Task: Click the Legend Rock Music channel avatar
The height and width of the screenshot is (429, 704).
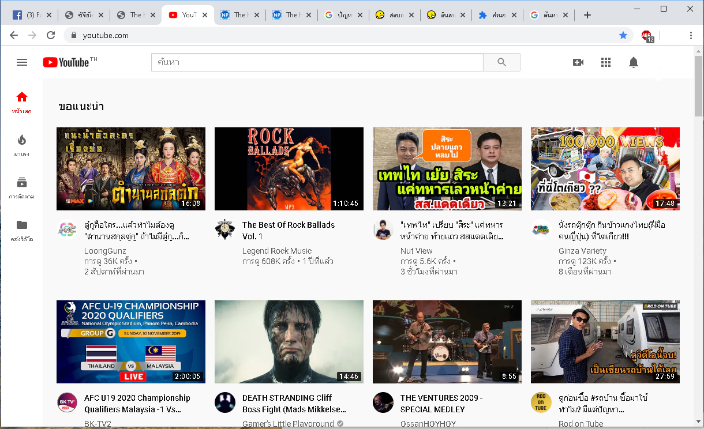Action: pos(225,229)
